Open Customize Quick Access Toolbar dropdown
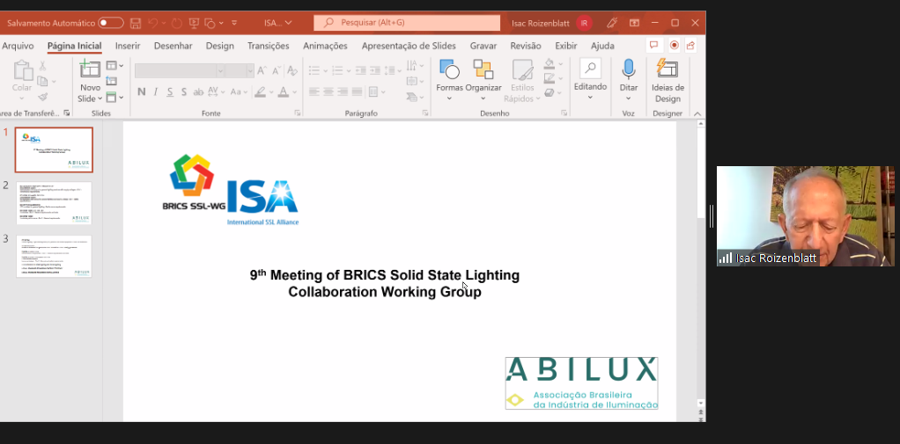This screenshot has width=900, height=444. pos(234,23)
